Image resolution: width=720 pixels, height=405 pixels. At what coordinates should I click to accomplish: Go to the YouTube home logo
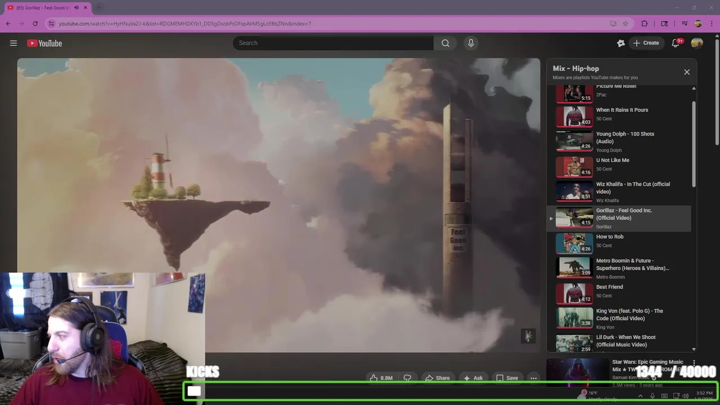tap(44, 43)
